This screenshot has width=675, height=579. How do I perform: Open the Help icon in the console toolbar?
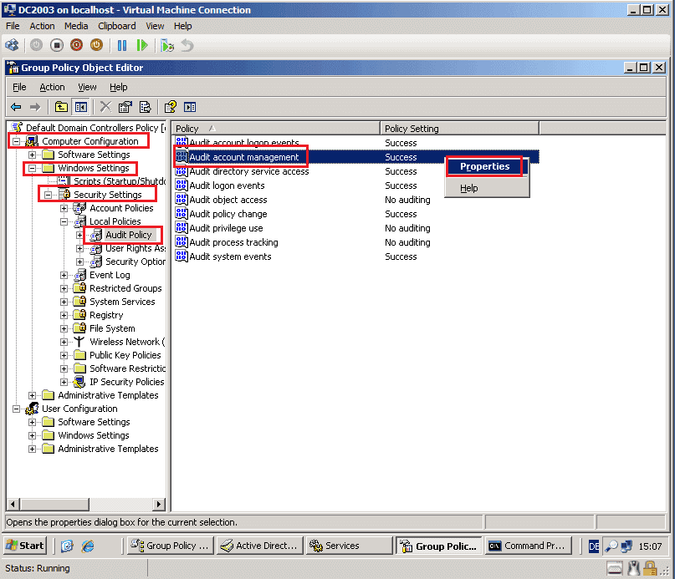(169, 107)
